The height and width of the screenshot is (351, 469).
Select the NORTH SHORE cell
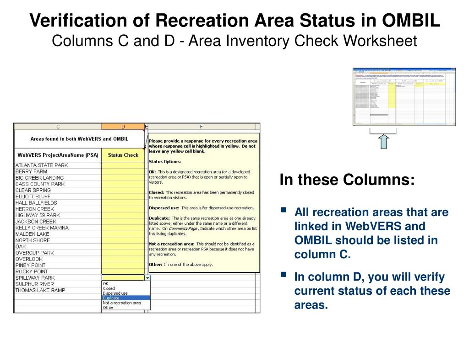[58, 240]
